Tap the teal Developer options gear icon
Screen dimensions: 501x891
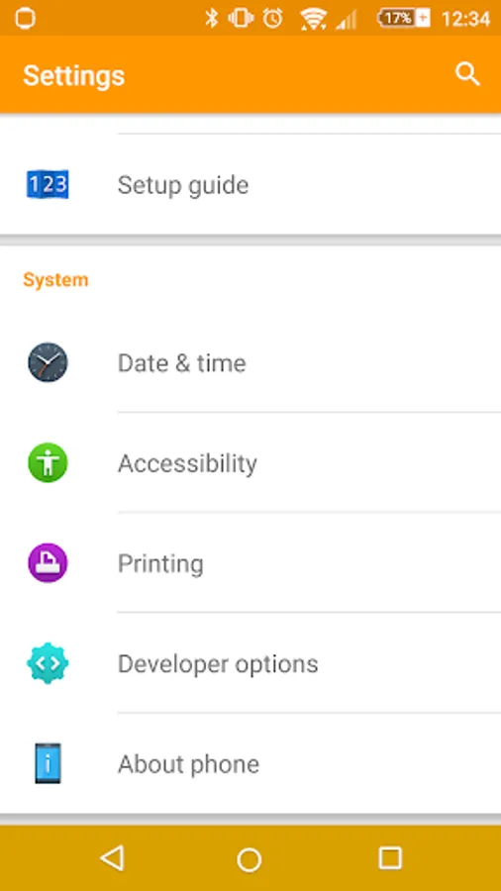48,663
